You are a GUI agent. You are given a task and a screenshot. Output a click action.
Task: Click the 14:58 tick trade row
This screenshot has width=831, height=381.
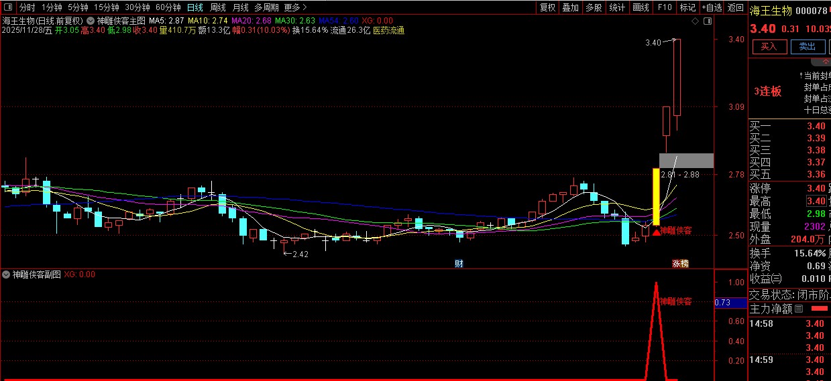[789, 323]
